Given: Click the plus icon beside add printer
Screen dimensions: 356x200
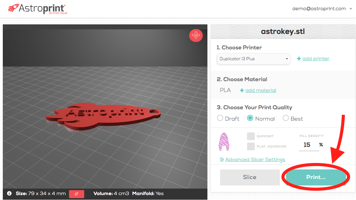Looking at the screenshot, I should click(x=299, y=59).
